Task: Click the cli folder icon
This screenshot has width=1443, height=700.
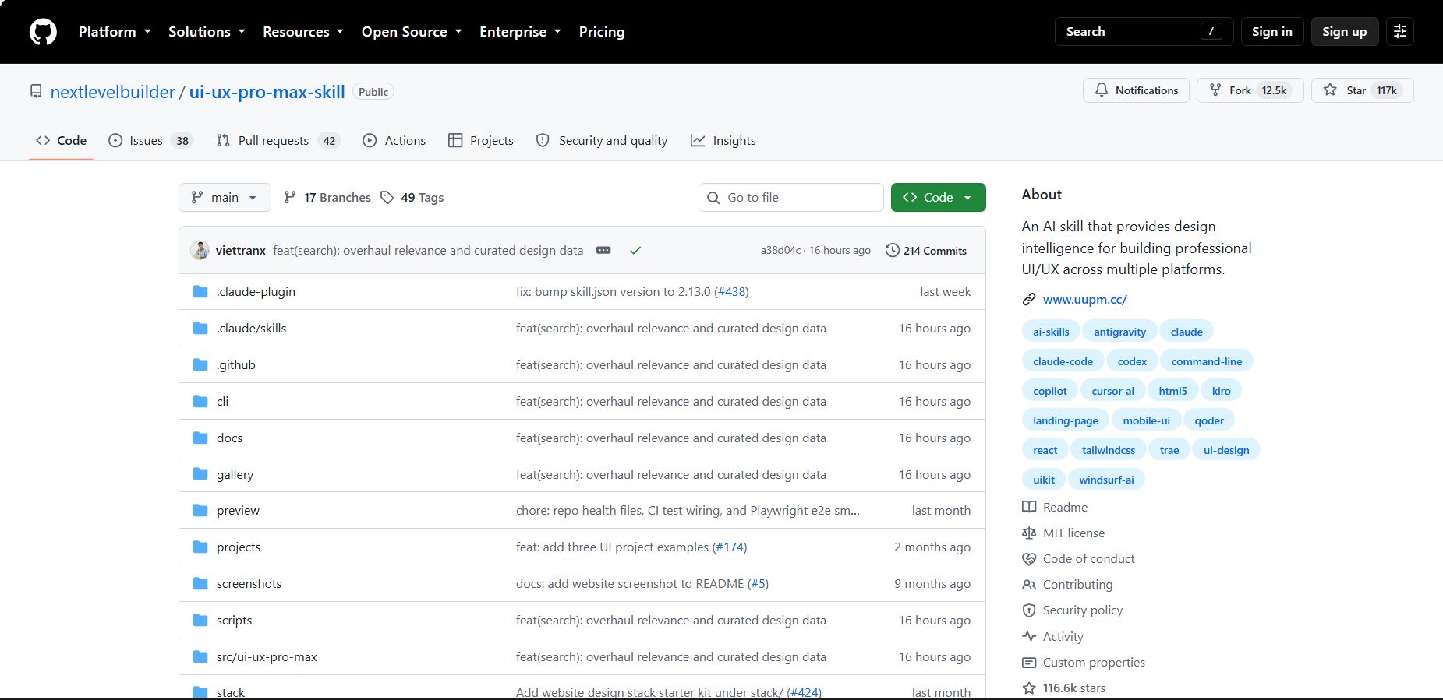Action: click(x=200, y=402)
